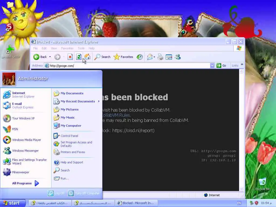Click Log Off button

point(56,193)
